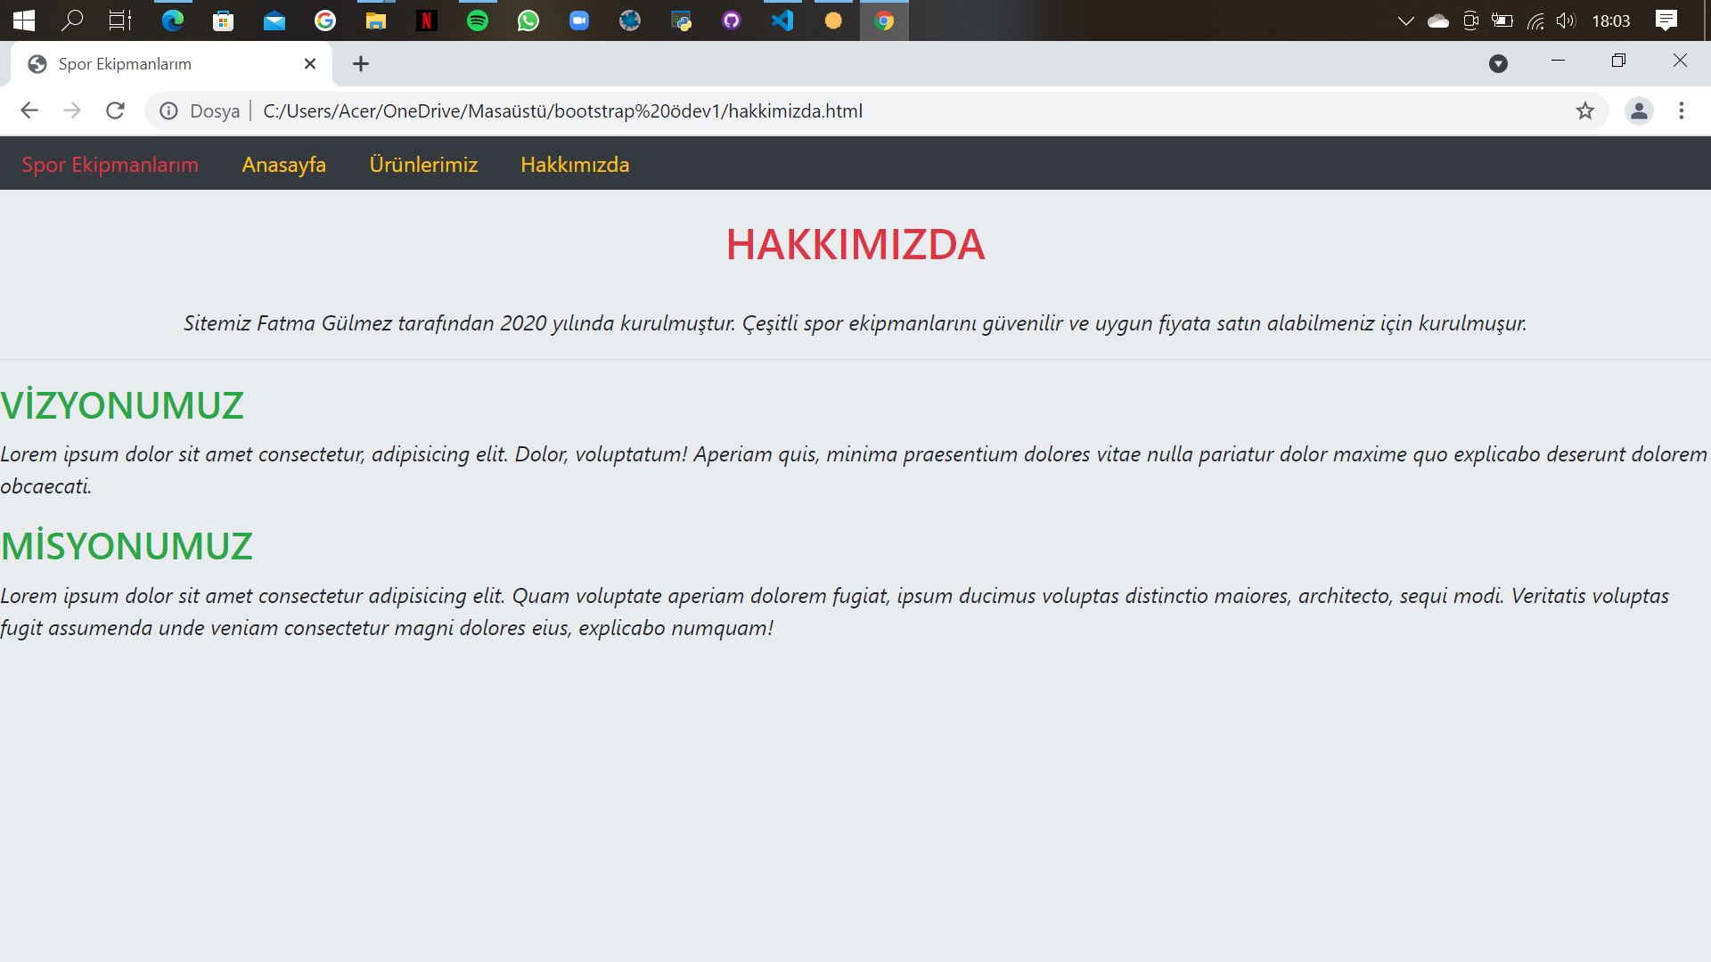
Task: Navigate to Anasayfa in the navbar
Action: pyautogui.click(x=283, y=165)
